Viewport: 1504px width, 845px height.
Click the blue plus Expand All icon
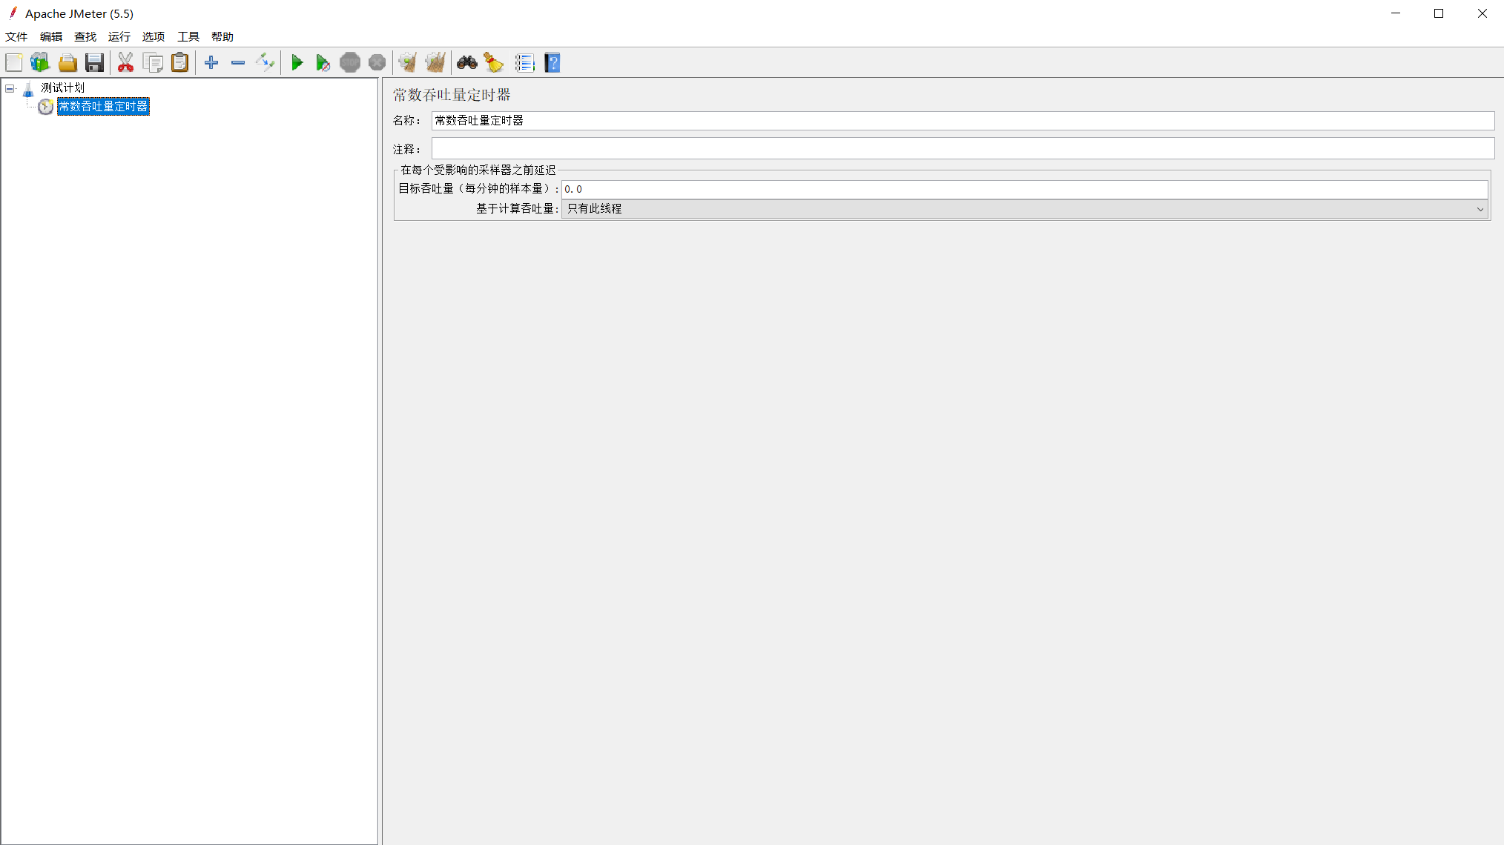[x=211, y=63]
